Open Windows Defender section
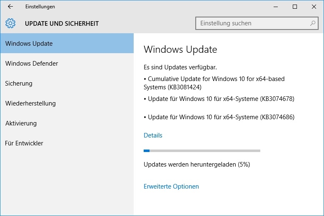This screenshot has width=324, height=216. point(67,64)
